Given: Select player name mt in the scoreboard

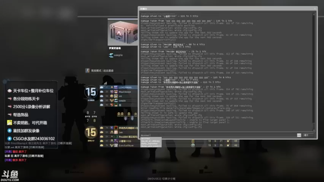Looking at the screenshot, I should coord(120,96).
